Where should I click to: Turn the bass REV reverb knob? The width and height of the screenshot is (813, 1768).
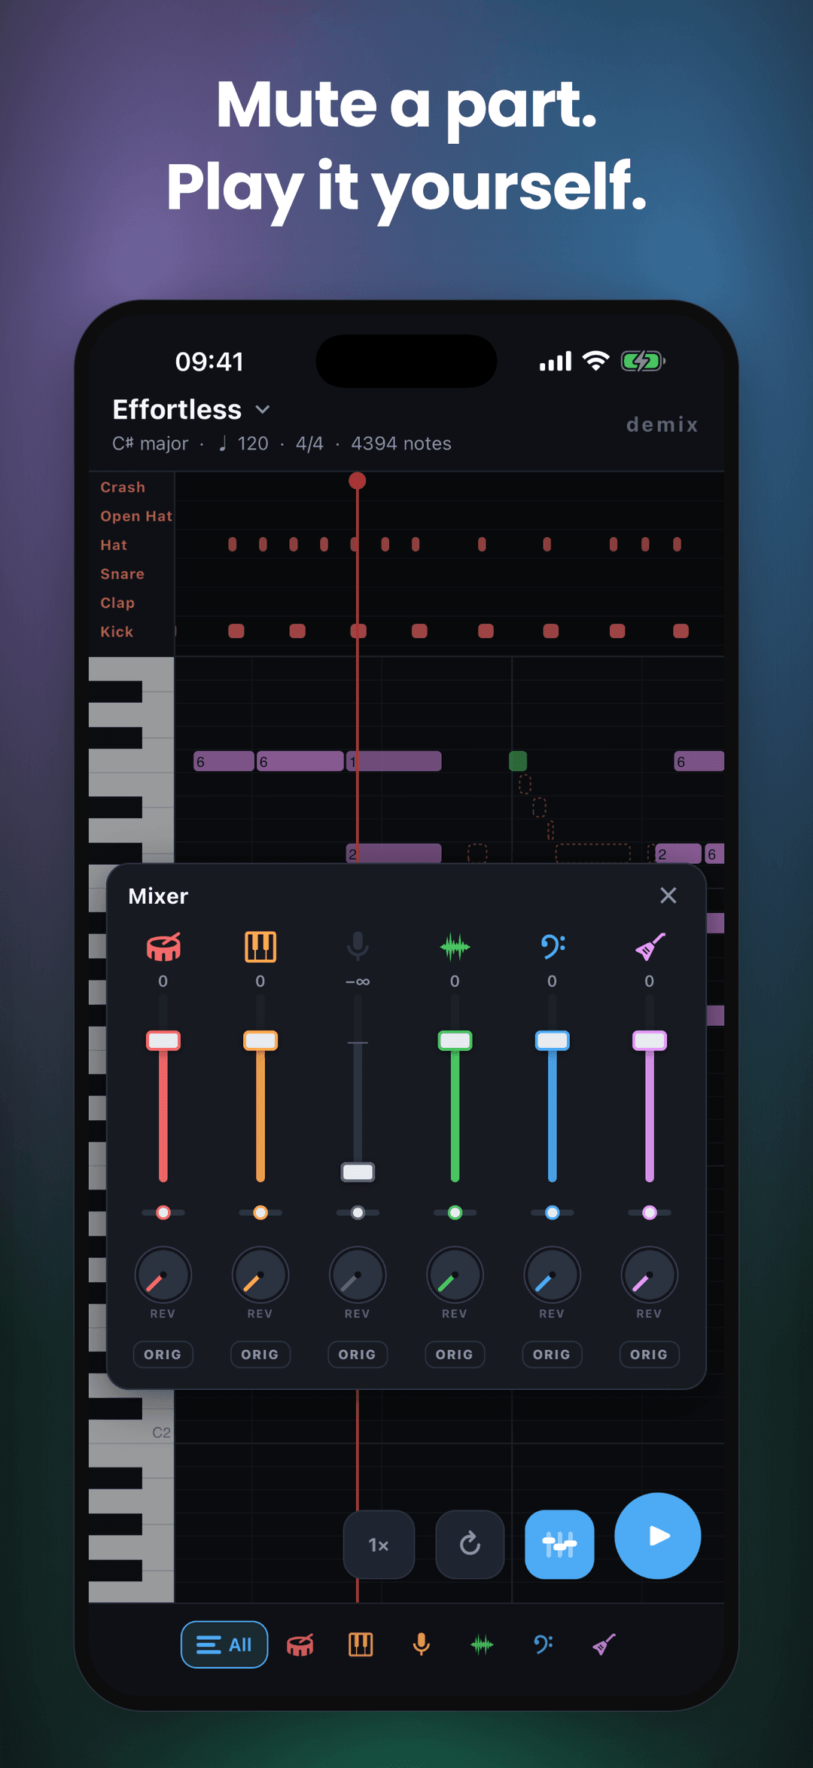pos(553,1275)
